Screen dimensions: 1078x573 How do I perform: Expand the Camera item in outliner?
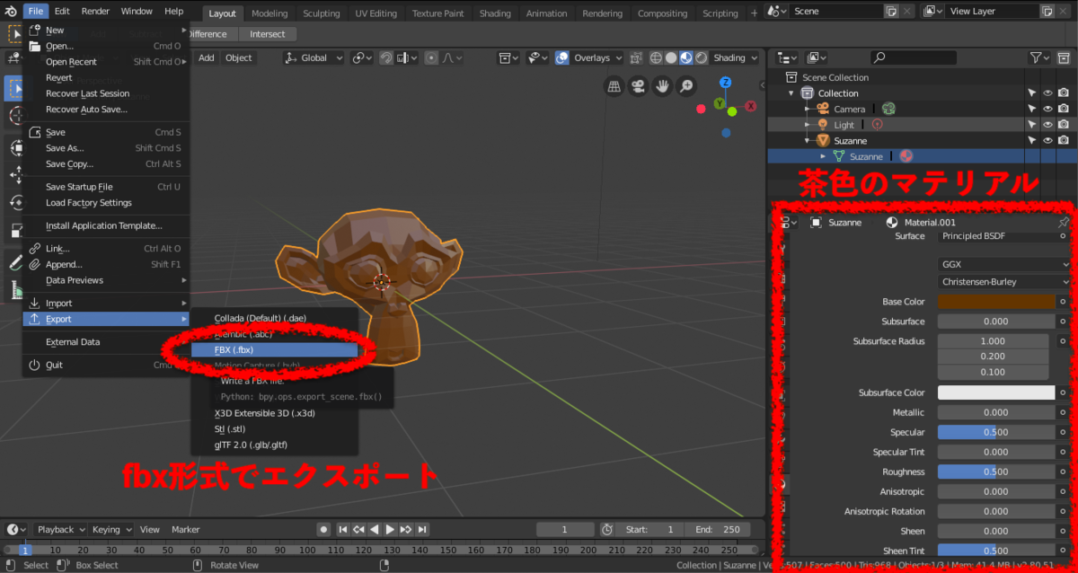coord(808,109)
